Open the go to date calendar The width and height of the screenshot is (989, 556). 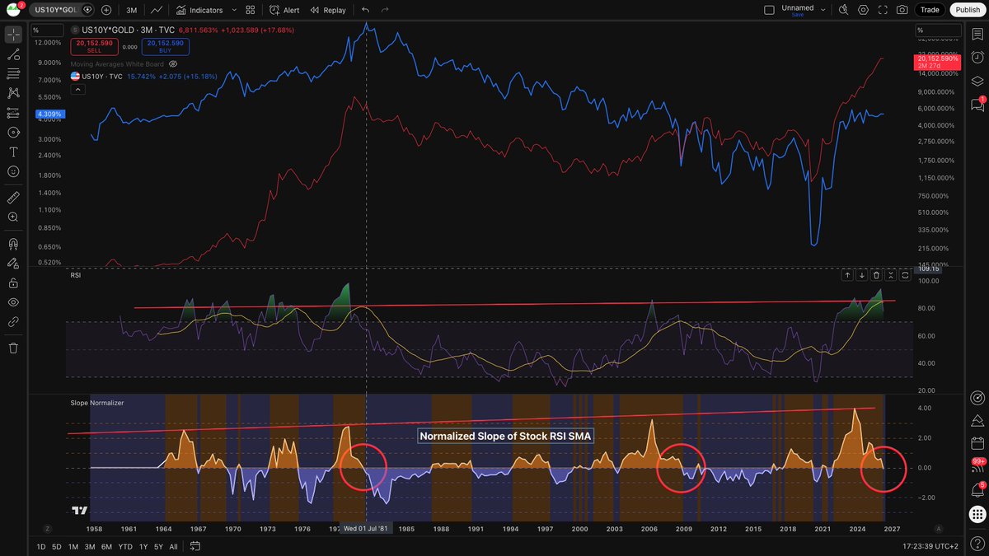click(x=195, y=546)
